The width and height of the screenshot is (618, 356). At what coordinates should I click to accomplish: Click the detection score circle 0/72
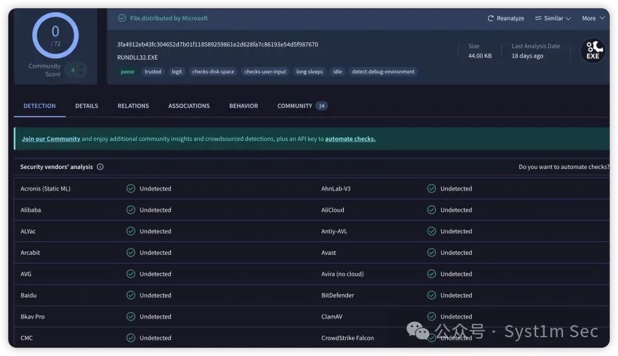click(x=55, y=36)
